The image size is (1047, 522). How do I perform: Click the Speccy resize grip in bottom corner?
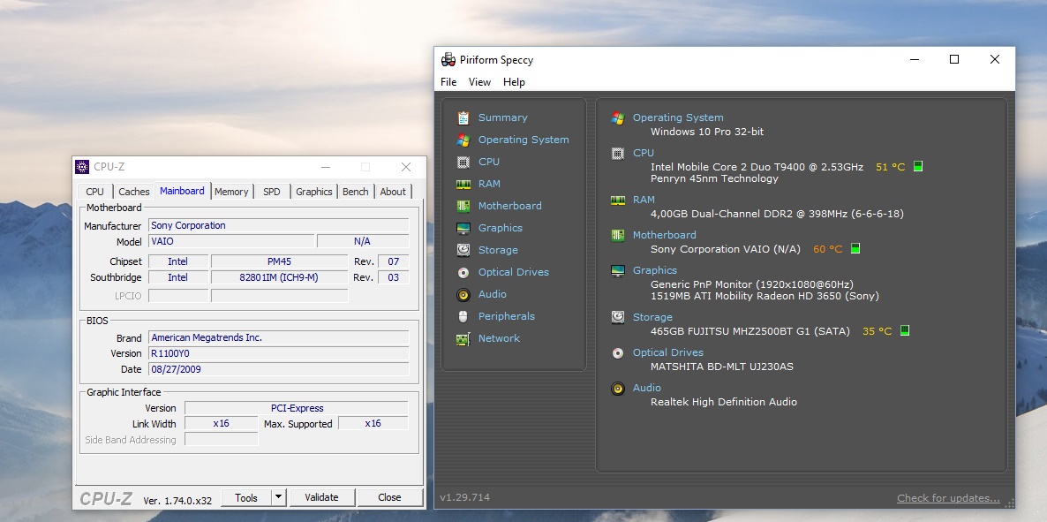pyautogui.click(x=1010, y=503)
